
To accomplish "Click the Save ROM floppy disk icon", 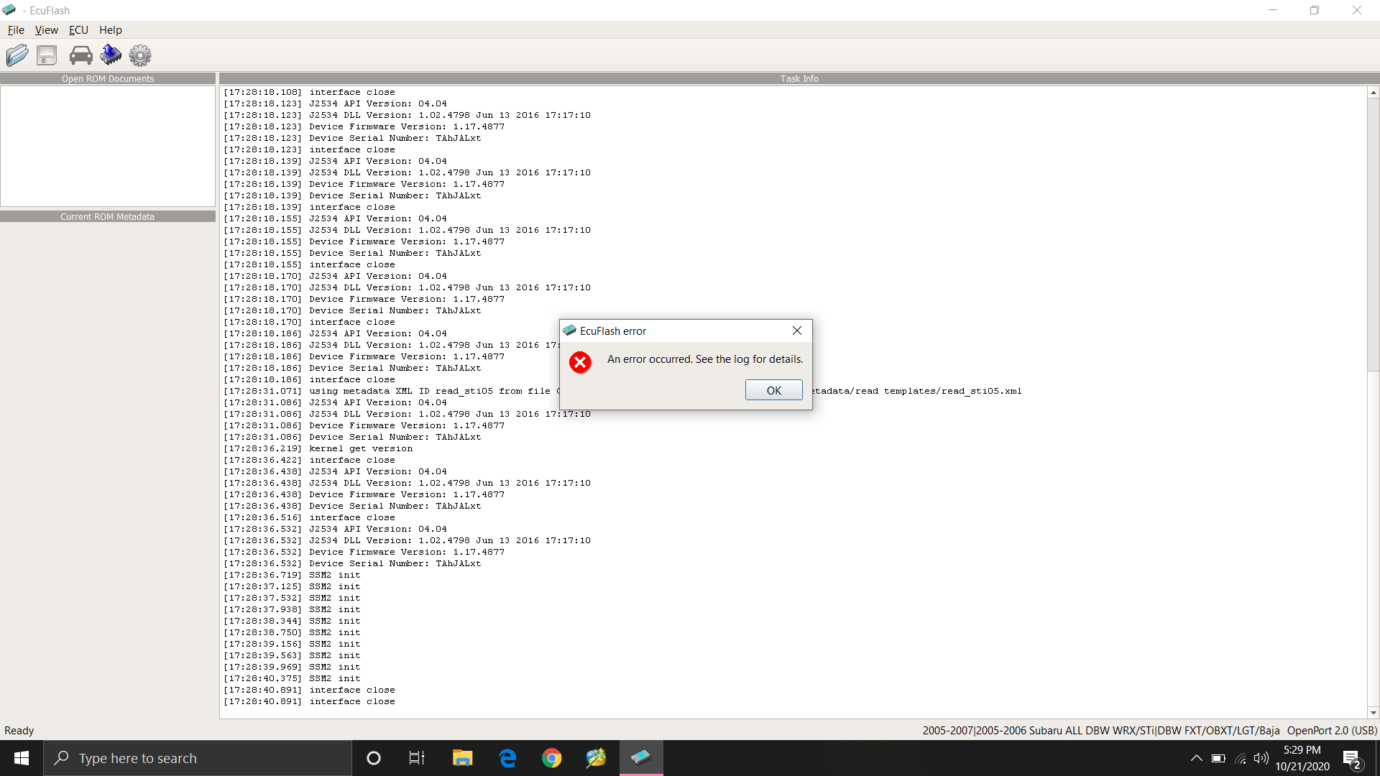I will click(x=47, y=55).
